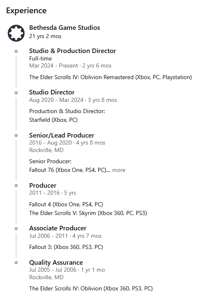This screenshot has width=209, height=302.
Task: Click the Studio & Production Director timeline bullet
Action: click(x=16, y=51)
